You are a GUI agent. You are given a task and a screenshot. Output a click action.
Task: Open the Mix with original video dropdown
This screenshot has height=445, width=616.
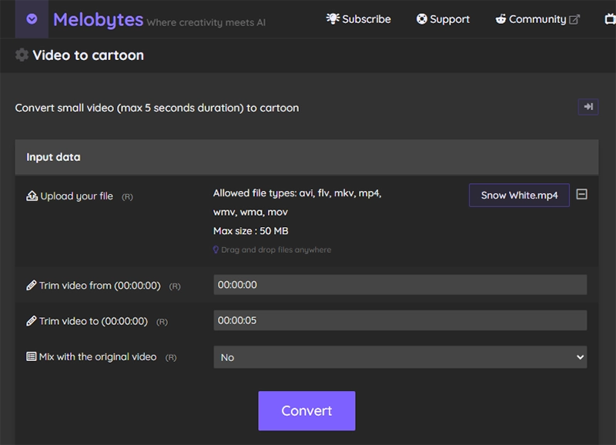pyautogui.click(x=400, y=356)
